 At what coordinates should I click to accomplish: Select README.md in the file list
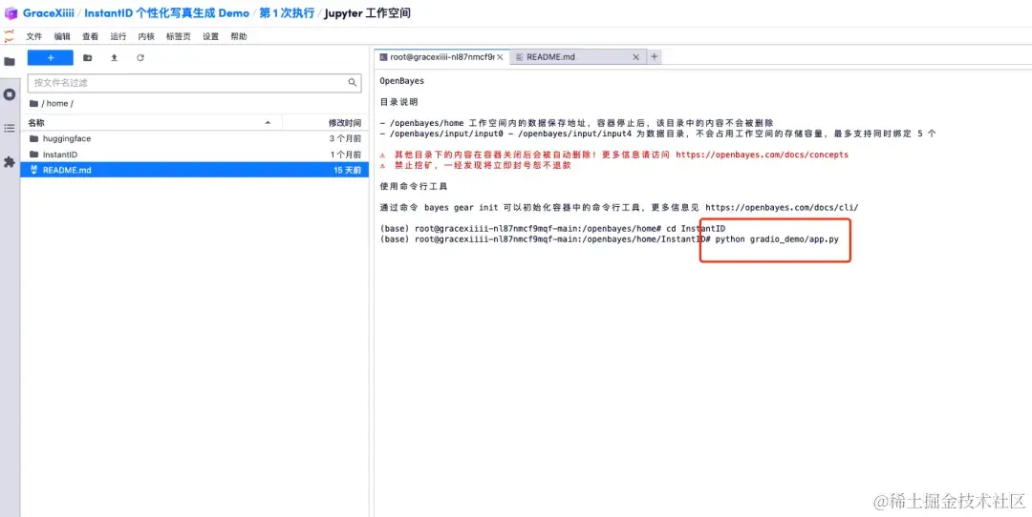click(194, 170)
